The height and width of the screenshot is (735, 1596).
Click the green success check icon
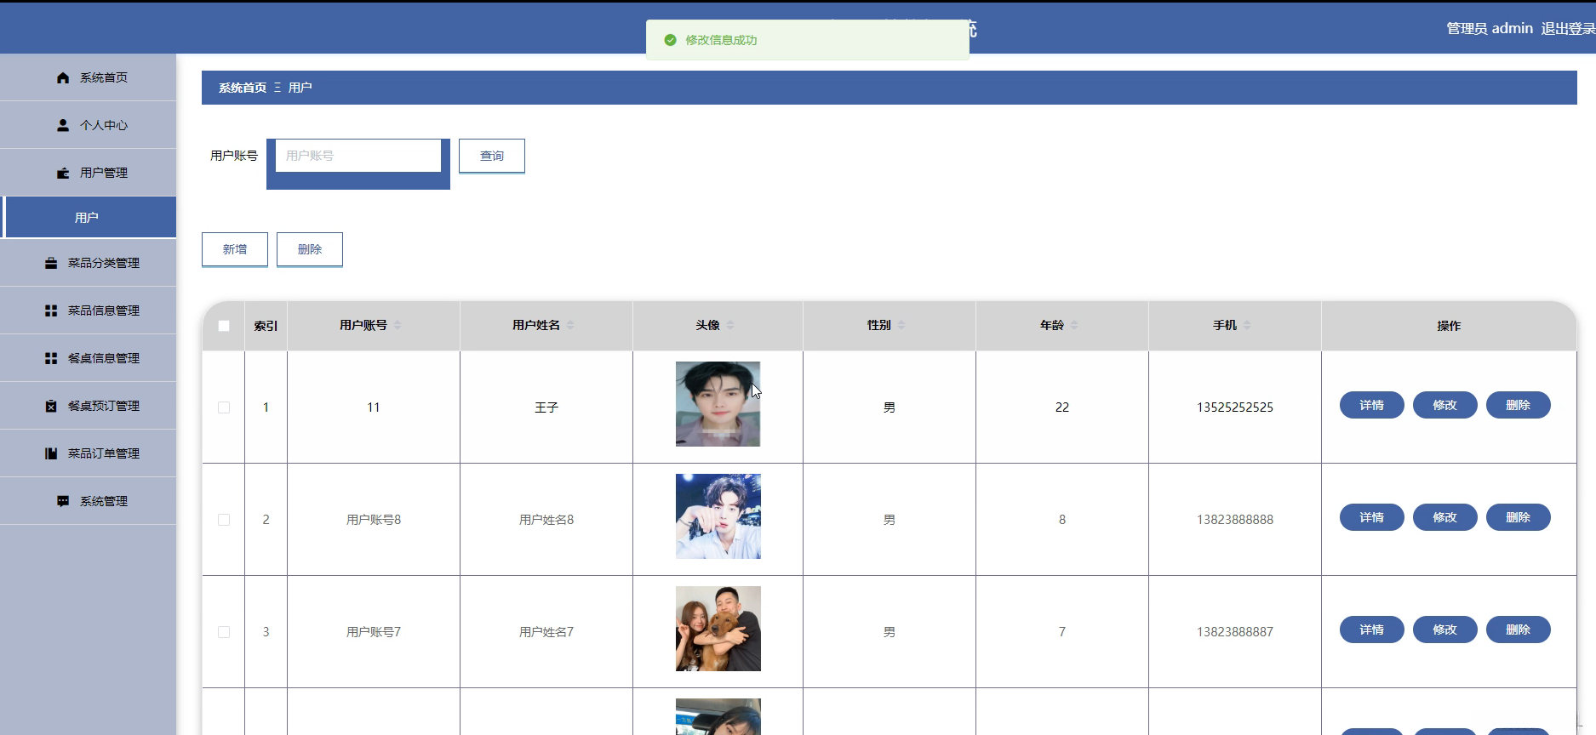(x=670, y=40)
